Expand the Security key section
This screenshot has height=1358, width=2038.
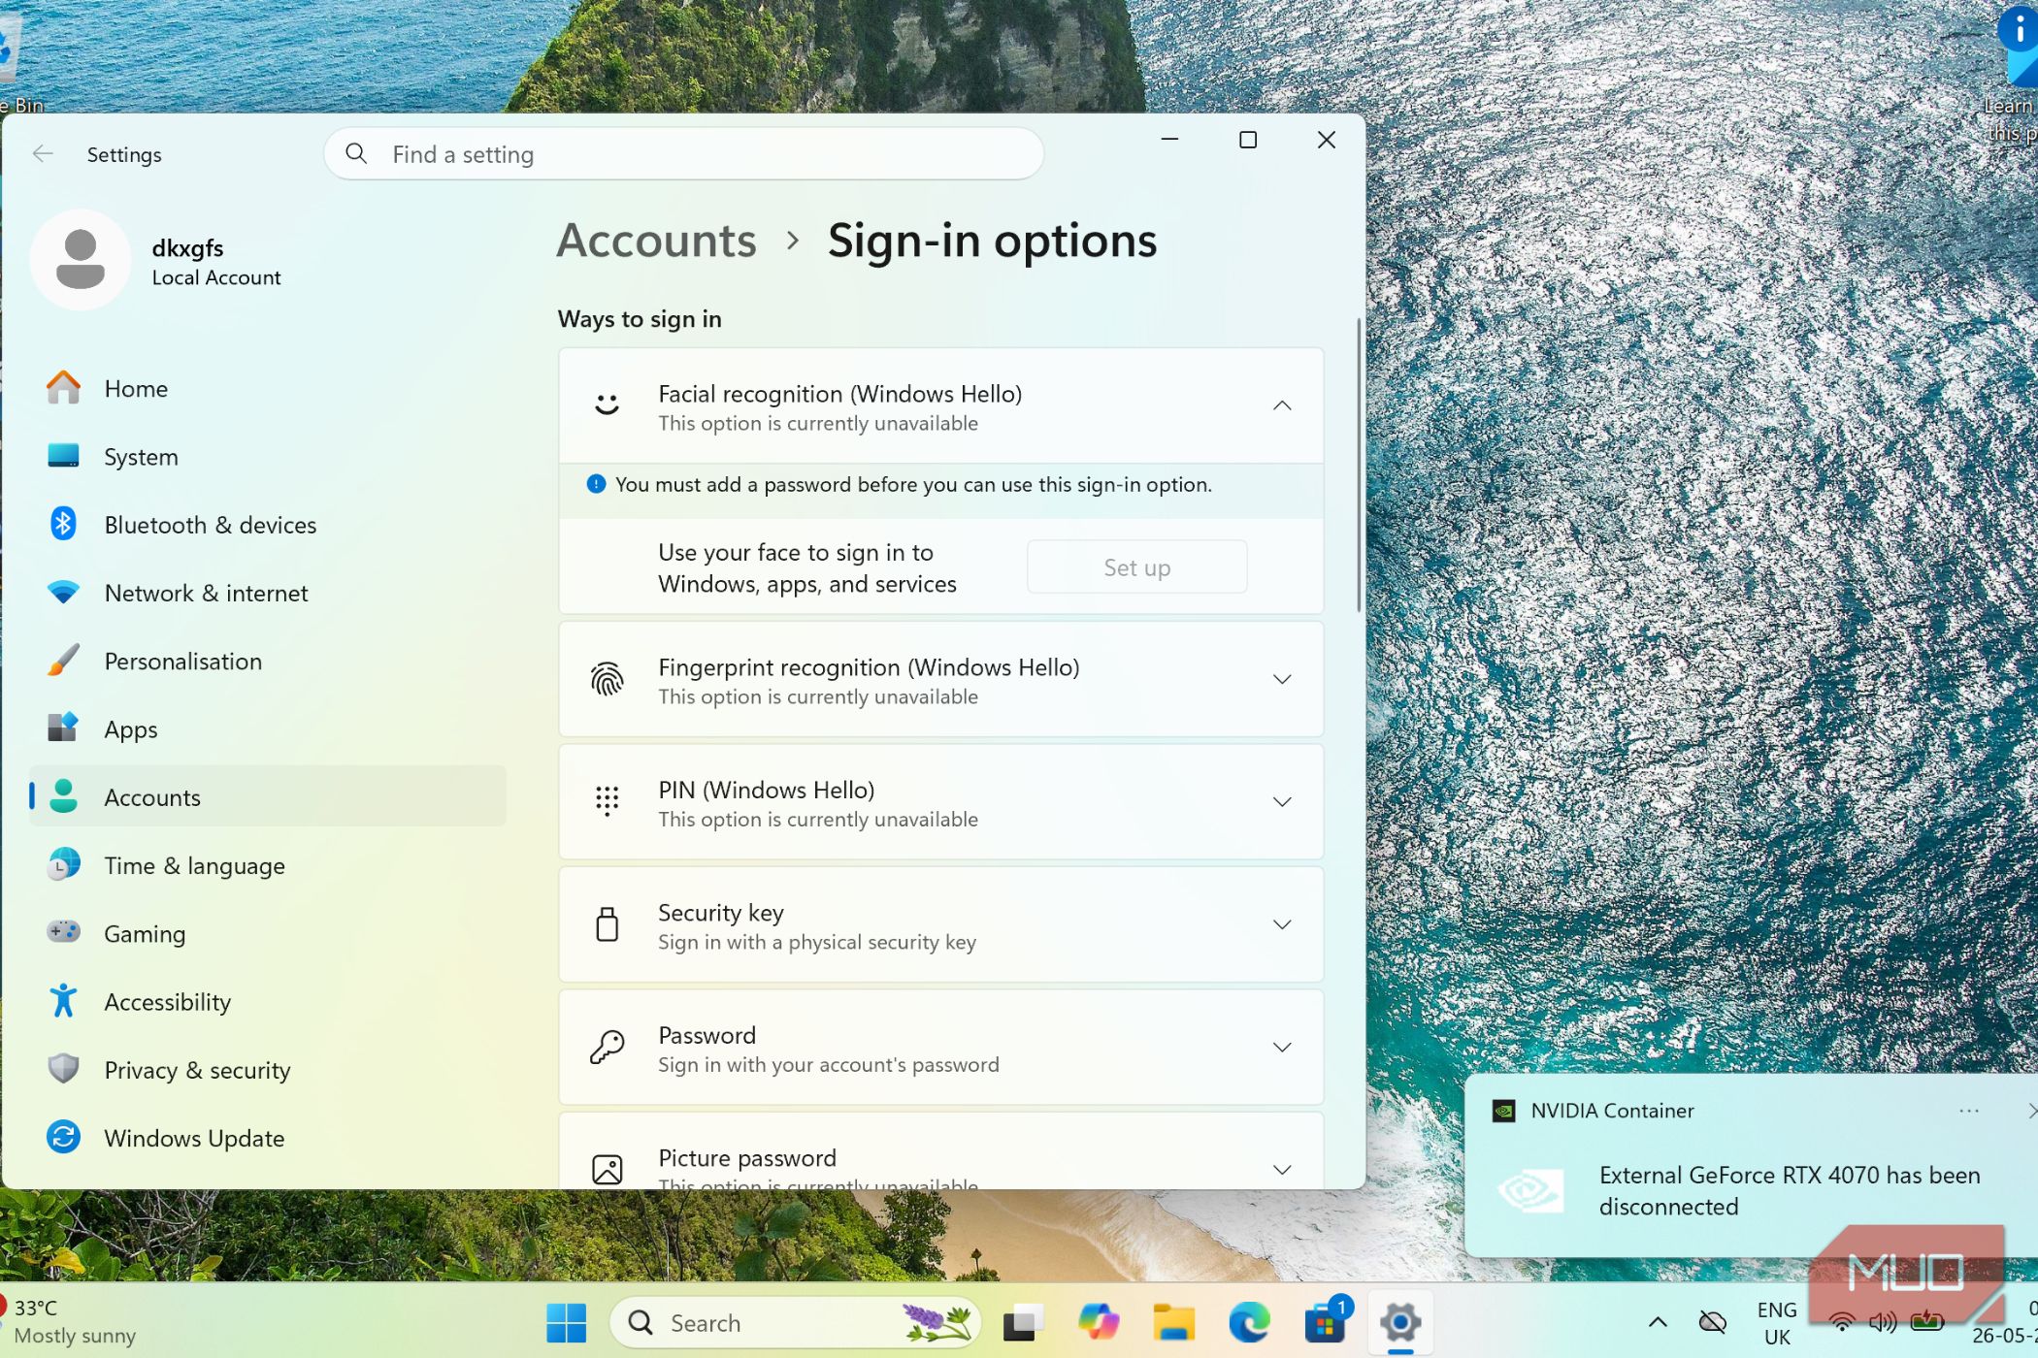click(1282, 924)
